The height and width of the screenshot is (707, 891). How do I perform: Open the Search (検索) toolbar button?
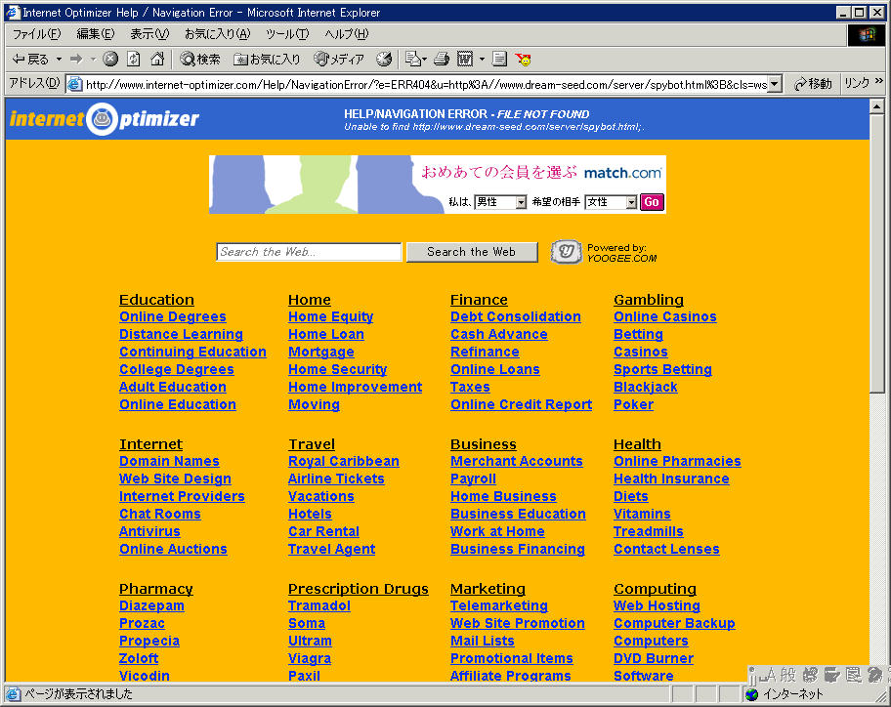coord(199,59)
